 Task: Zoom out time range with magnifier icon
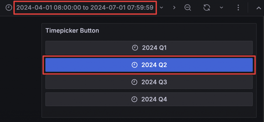[188, 8]
